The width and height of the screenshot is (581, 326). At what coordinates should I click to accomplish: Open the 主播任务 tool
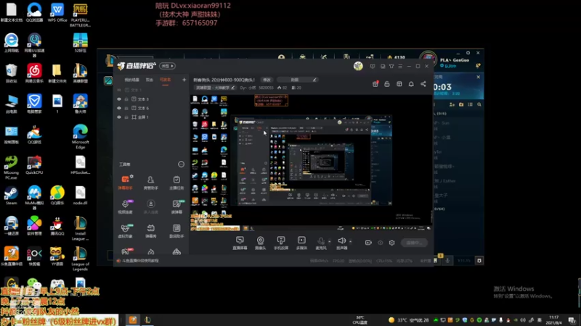[x=176, y=183]
